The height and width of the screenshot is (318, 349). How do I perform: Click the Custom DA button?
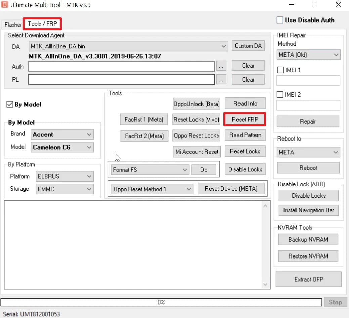[x=248, y=46]
